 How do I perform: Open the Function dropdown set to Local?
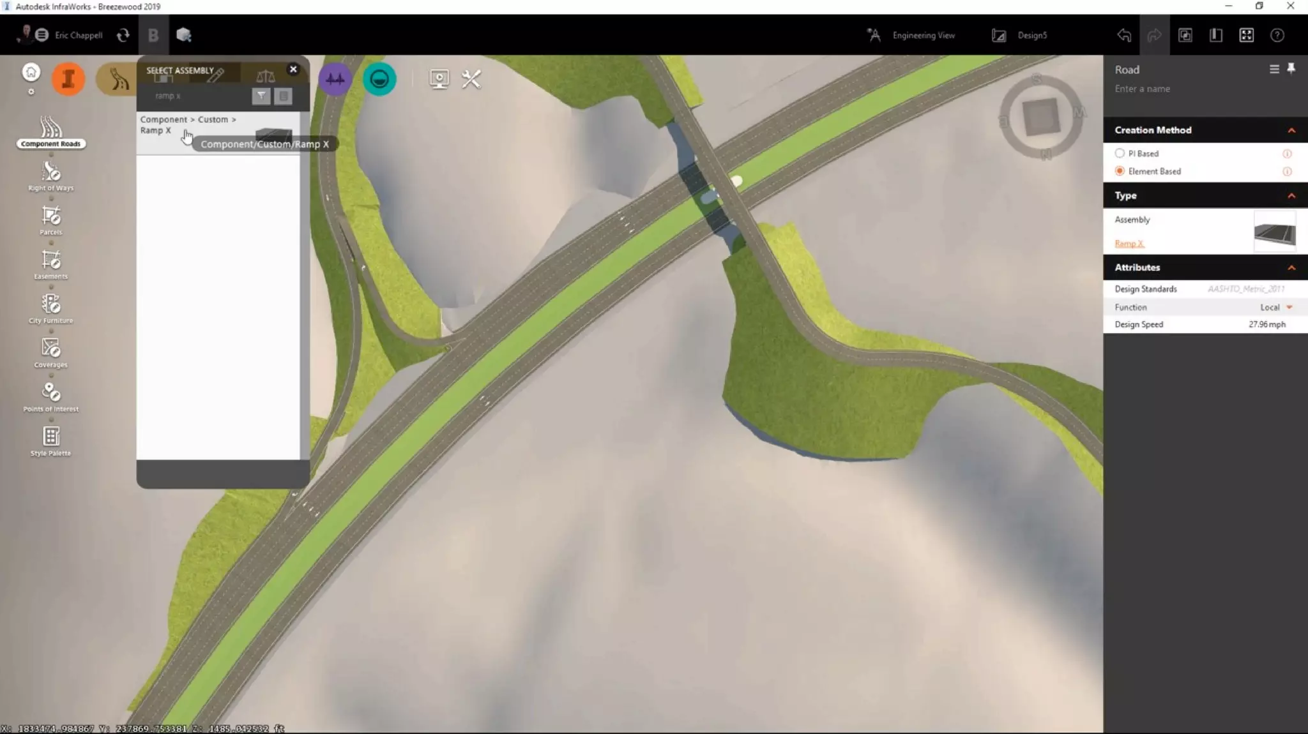pyautogui.click(x=1289, y=308)
